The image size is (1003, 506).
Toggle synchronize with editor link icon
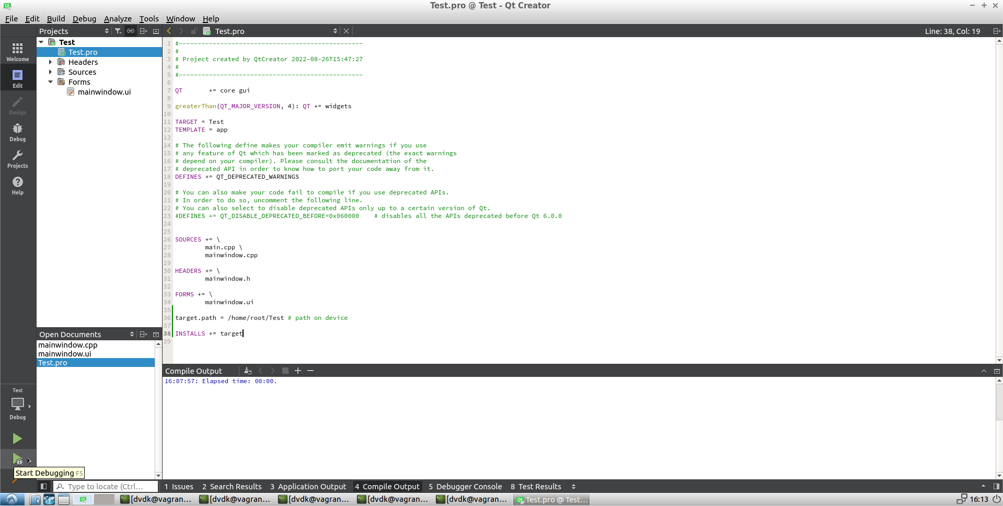point(131,31)
